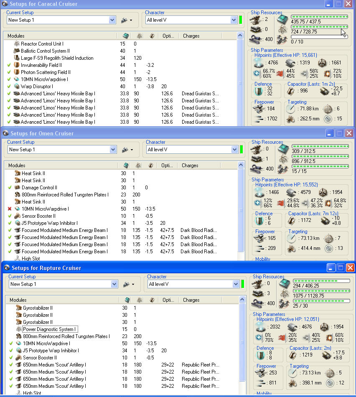Open the Character dropdown in Rupture window
The width and height of the screenshot is (356, 397).
pos(236,284)
